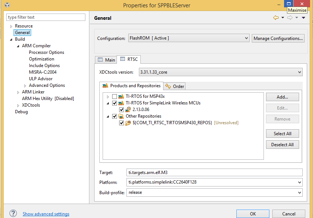
Task: Click the forward navigation arrow icon
Action: coord(290,18)
